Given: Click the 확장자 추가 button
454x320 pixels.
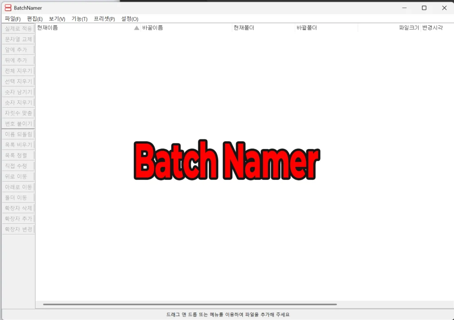Looking at the screenshot, I should pos(18,219).
